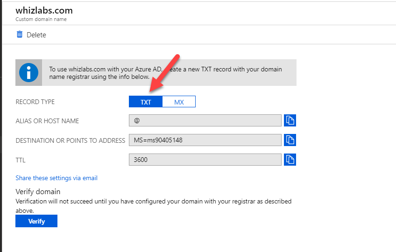
Task: Click the verification will not succeed notice
Action: pyautogui.click(x=154, y=206)
